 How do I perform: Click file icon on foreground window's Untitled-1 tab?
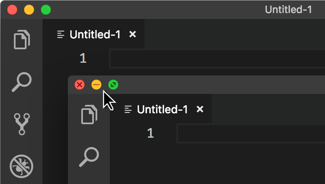128,109
